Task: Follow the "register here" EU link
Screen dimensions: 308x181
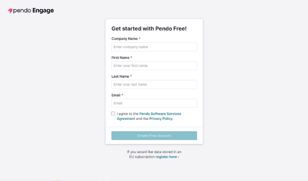Action: (x=167, y=157)
